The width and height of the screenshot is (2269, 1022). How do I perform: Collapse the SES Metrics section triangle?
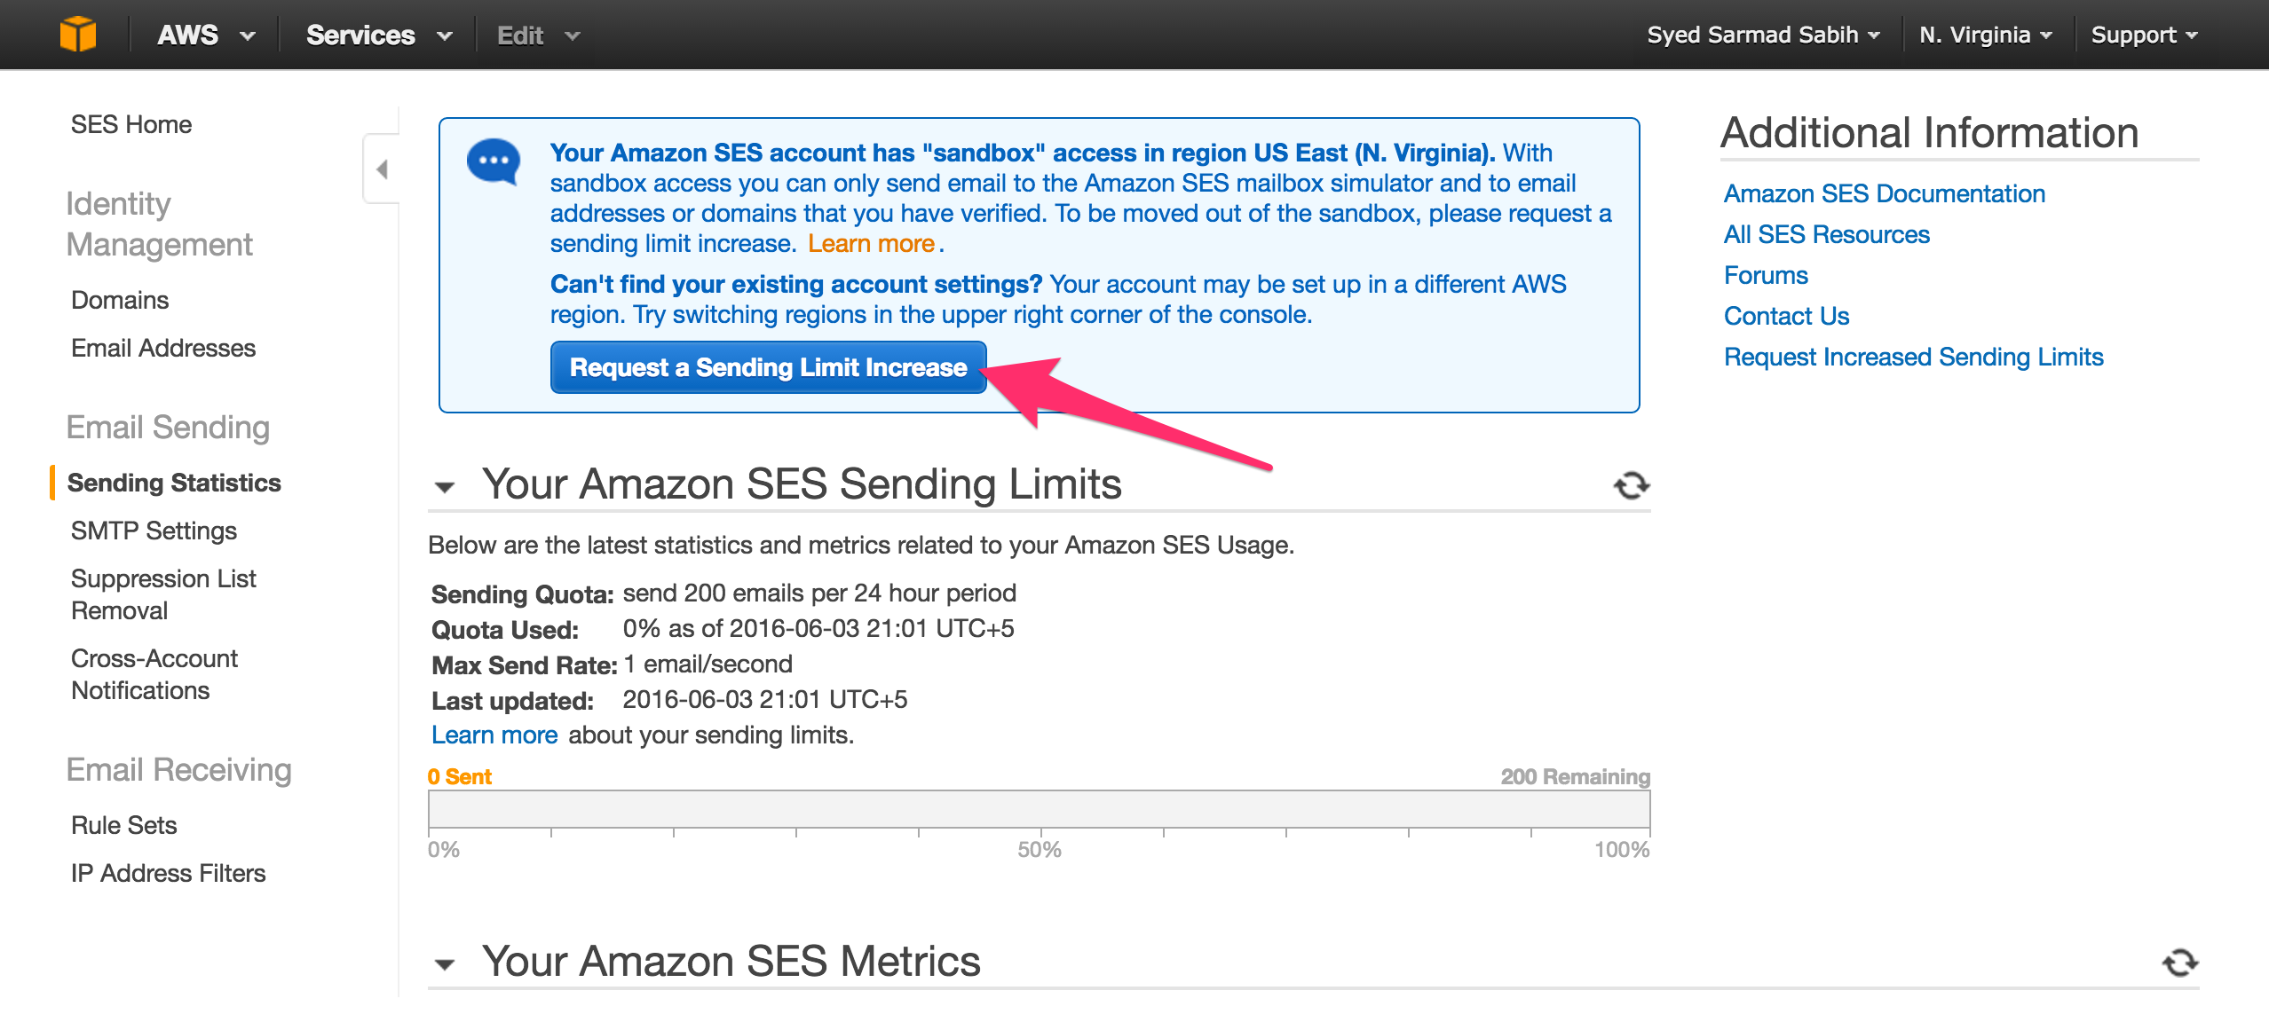click(x=445, y=964)
